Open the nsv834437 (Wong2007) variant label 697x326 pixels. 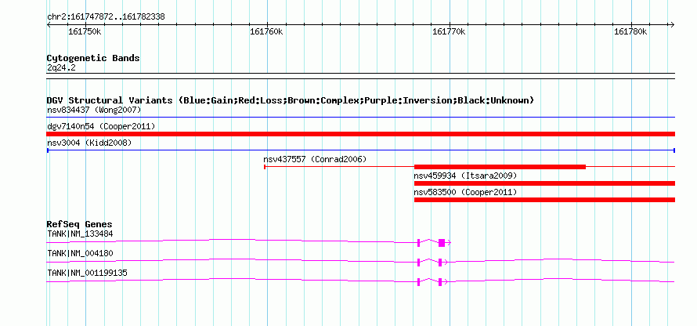click(94, 110)
